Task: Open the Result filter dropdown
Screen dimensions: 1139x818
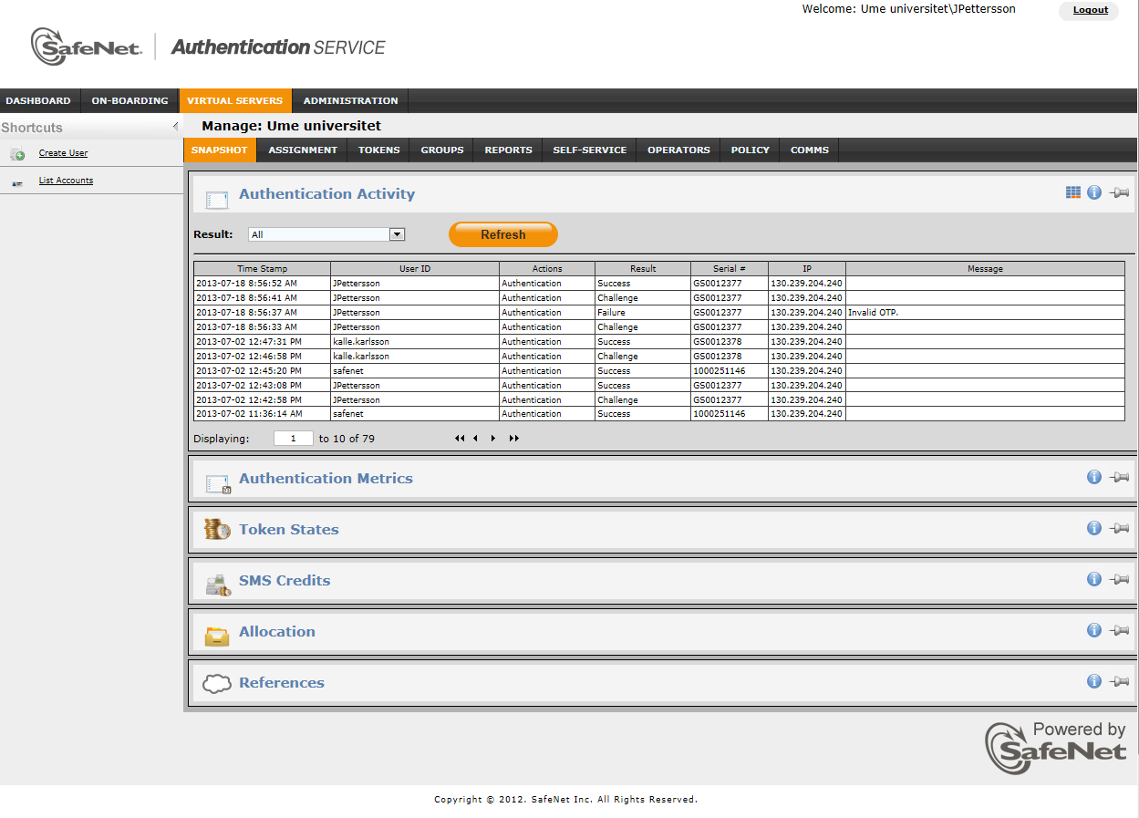Action: (326, 234)
